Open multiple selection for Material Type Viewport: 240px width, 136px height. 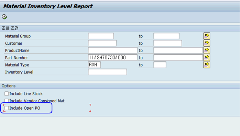coord(207,65)
